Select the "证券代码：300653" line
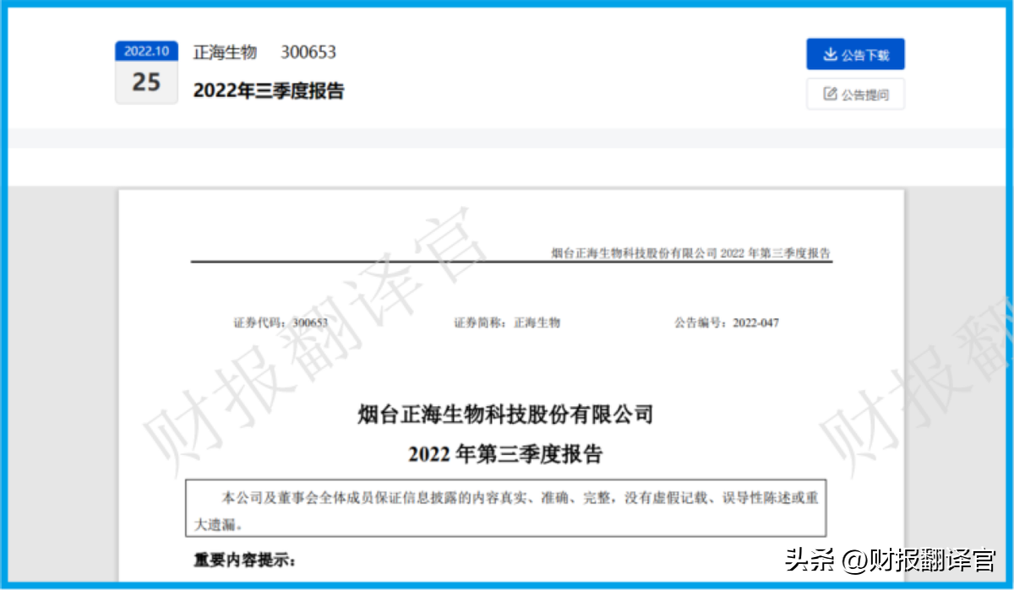This screenshot has height=590, width=1014. click(281, 322)
